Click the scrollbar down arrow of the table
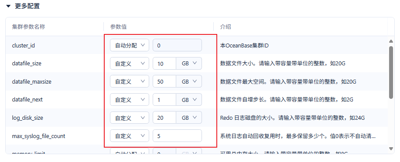The width and height of the screenshot is (400, 162). [391, 148]
